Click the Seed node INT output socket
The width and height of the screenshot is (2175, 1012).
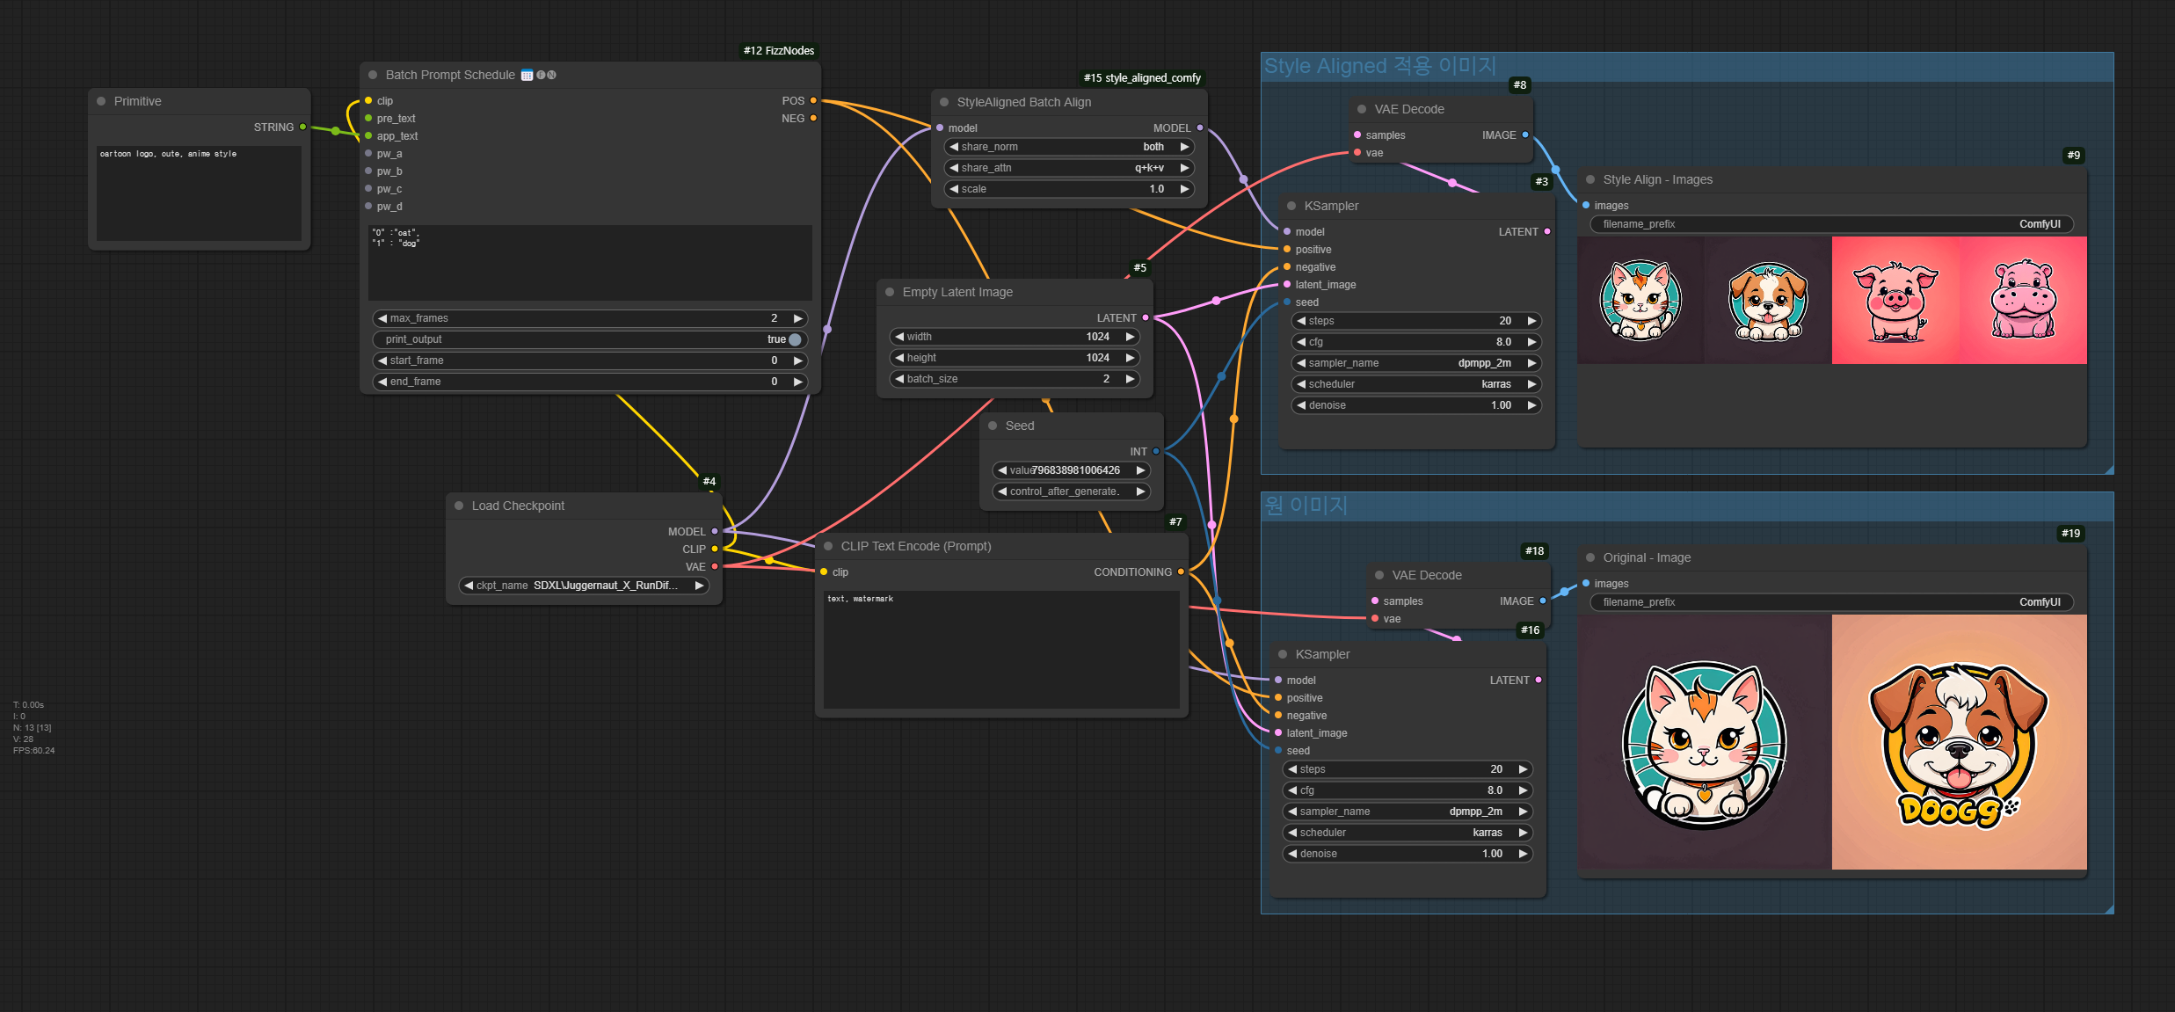tap(1156, 451)
